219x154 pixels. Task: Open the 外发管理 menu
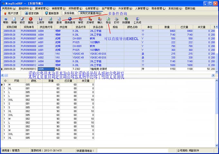[x=125, y=8]
